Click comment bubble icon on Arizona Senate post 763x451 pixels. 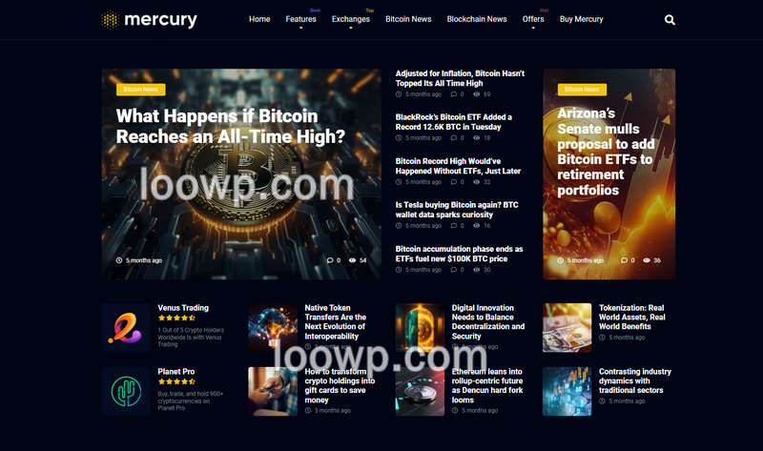point(625,260)
